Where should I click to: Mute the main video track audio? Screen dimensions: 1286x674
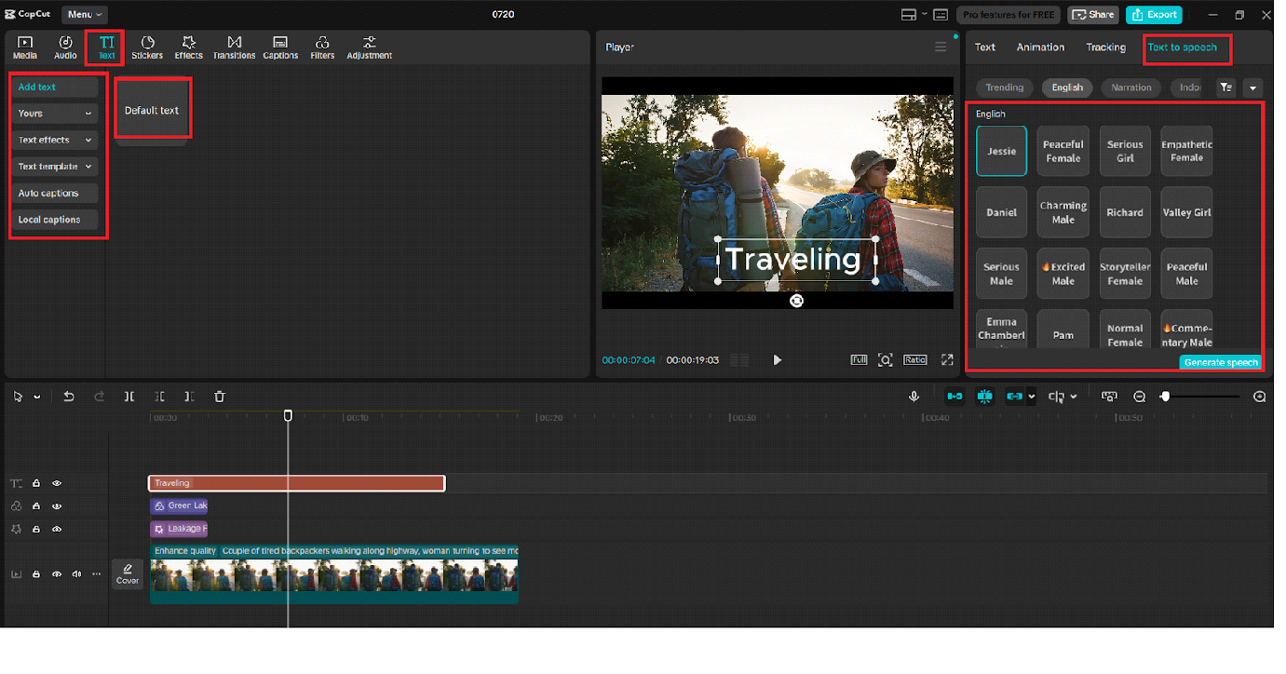(x=76, y=574)
